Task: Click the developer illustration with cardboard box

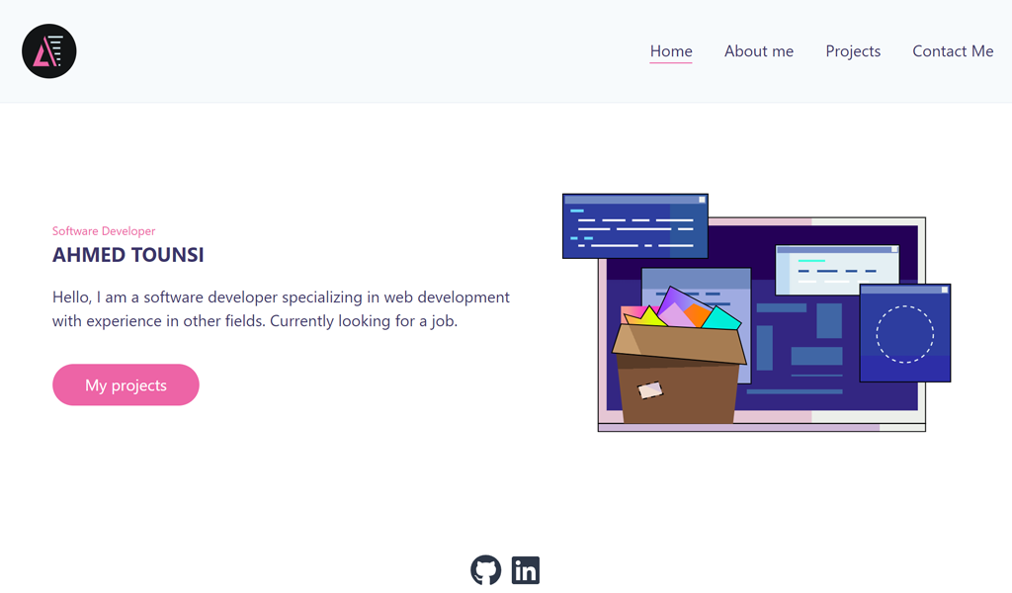Action: pos(756,312)
